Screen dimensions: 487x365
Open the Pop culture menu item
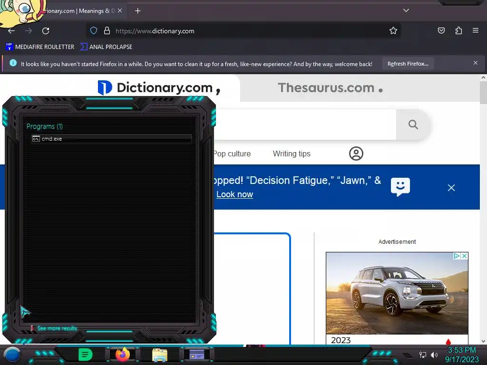pyautogui.click(x=232, y=154)
